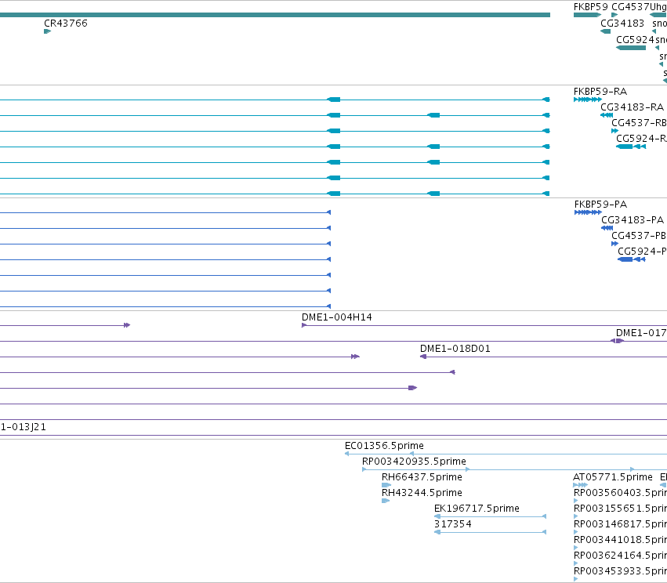This screenshot has height=583, width=667.
Task: Select the RP003420935.5prime start arrow glyph
Action: (364, 469)
